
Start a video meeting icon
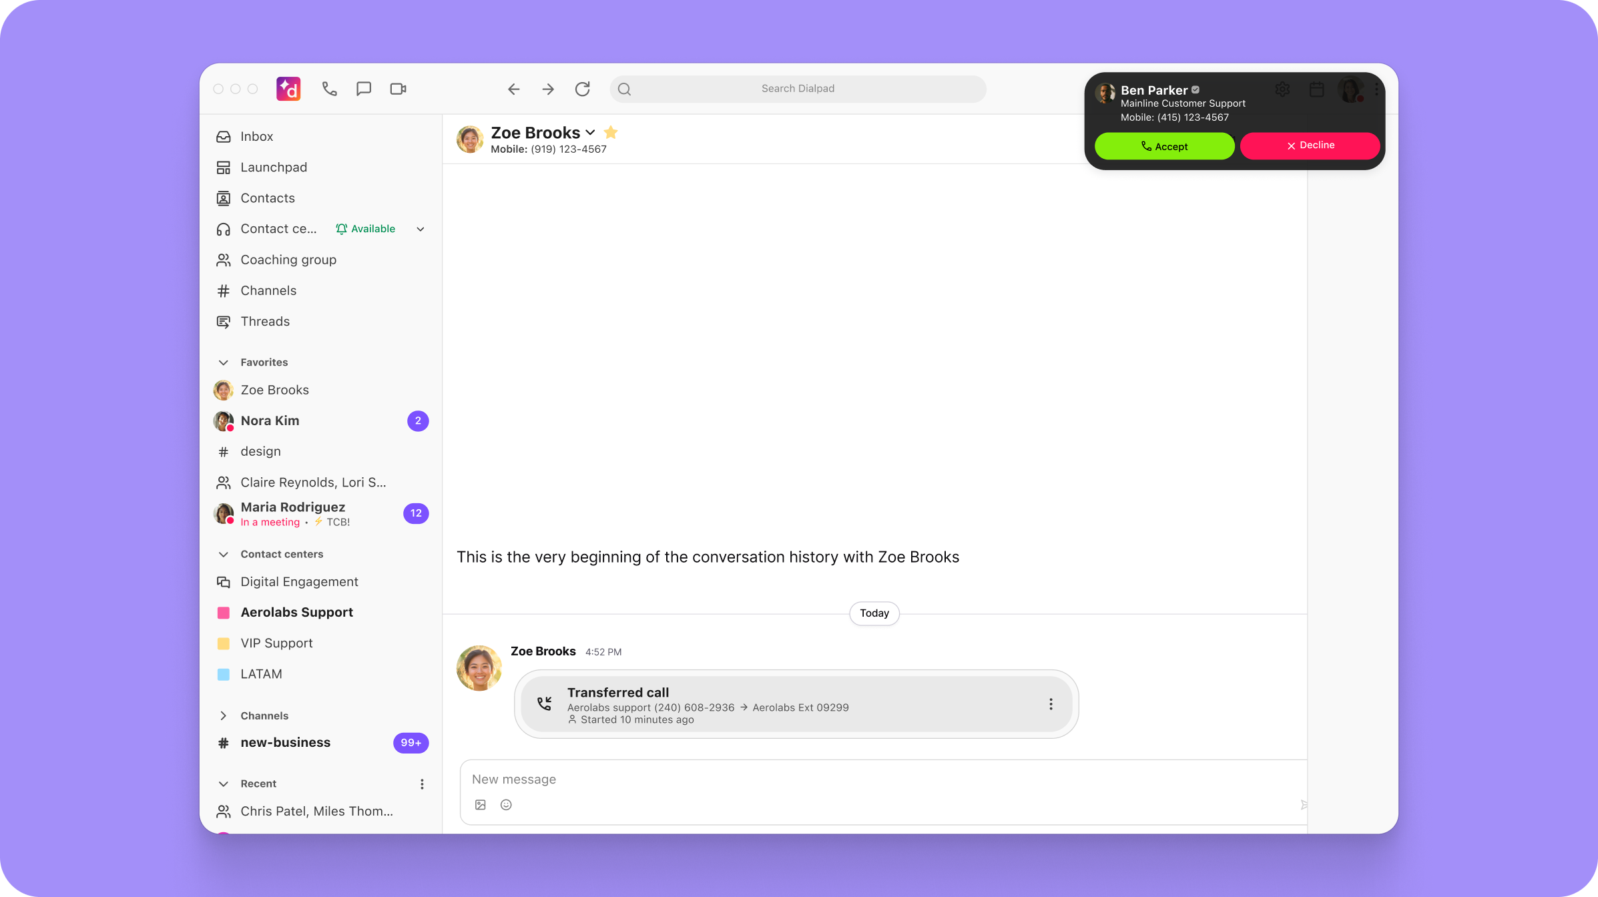tap(398, 89)
